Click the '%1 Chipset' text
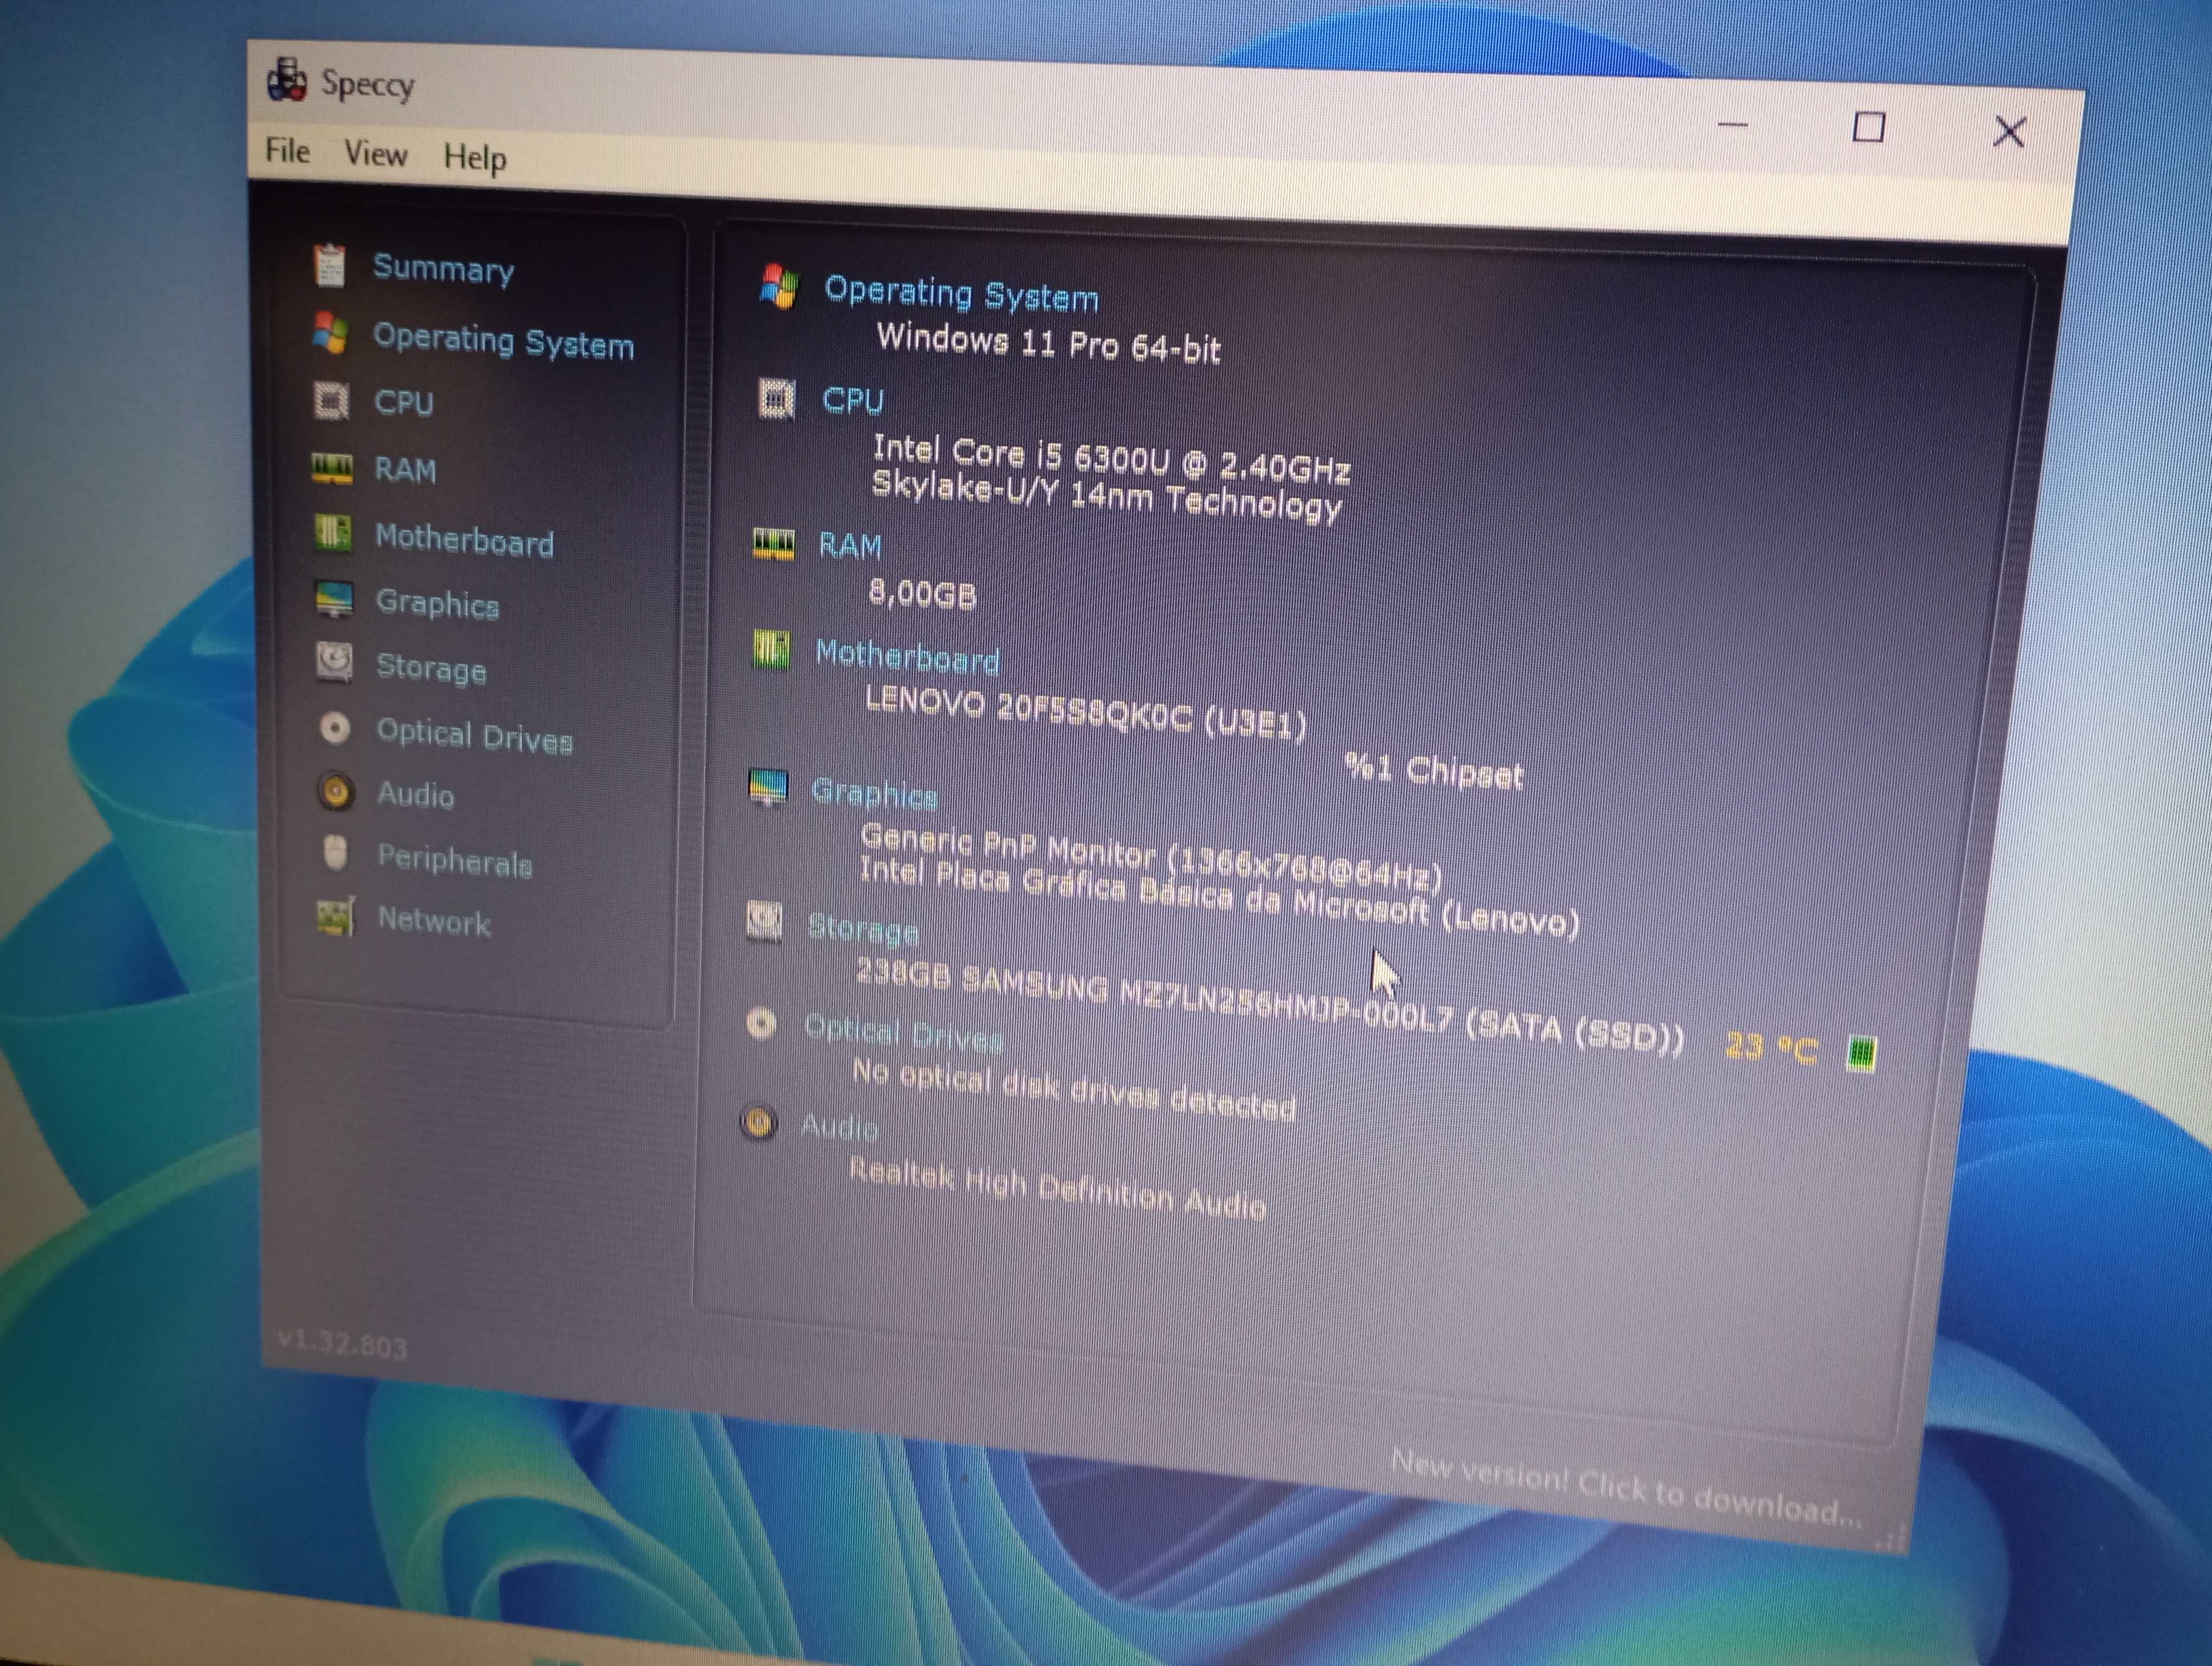 (x=1433, y=770)
